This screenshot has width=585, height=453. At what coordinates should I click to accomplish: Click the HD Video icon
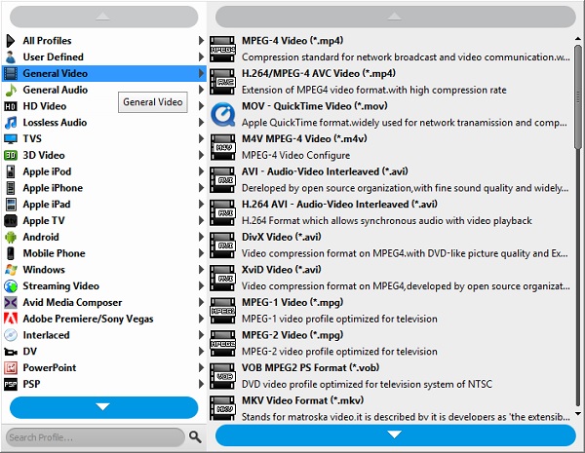point(11,106)
